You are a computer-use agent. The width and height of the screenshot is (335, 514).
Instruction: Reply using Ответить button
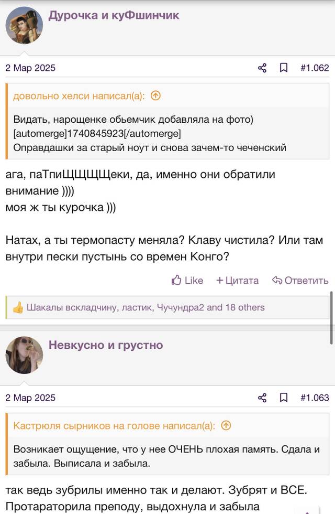pos(300,280)
